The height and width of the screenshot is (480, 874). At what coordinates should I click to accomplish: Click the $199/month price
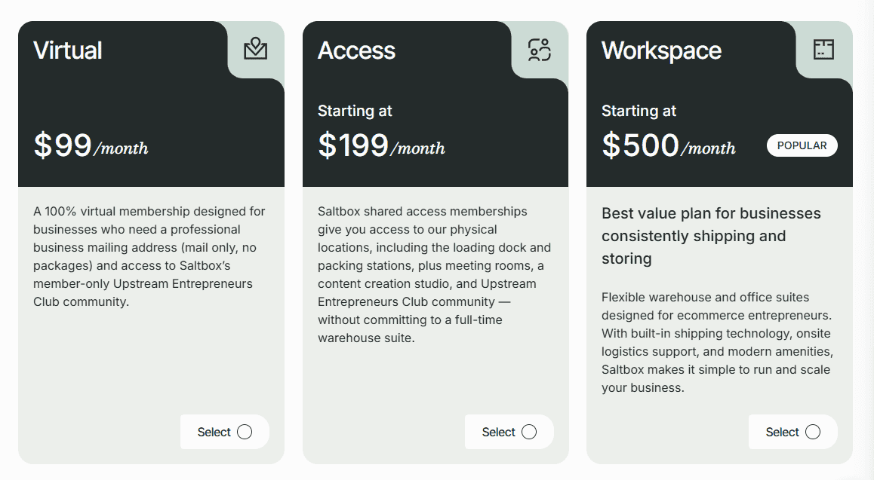381,145
